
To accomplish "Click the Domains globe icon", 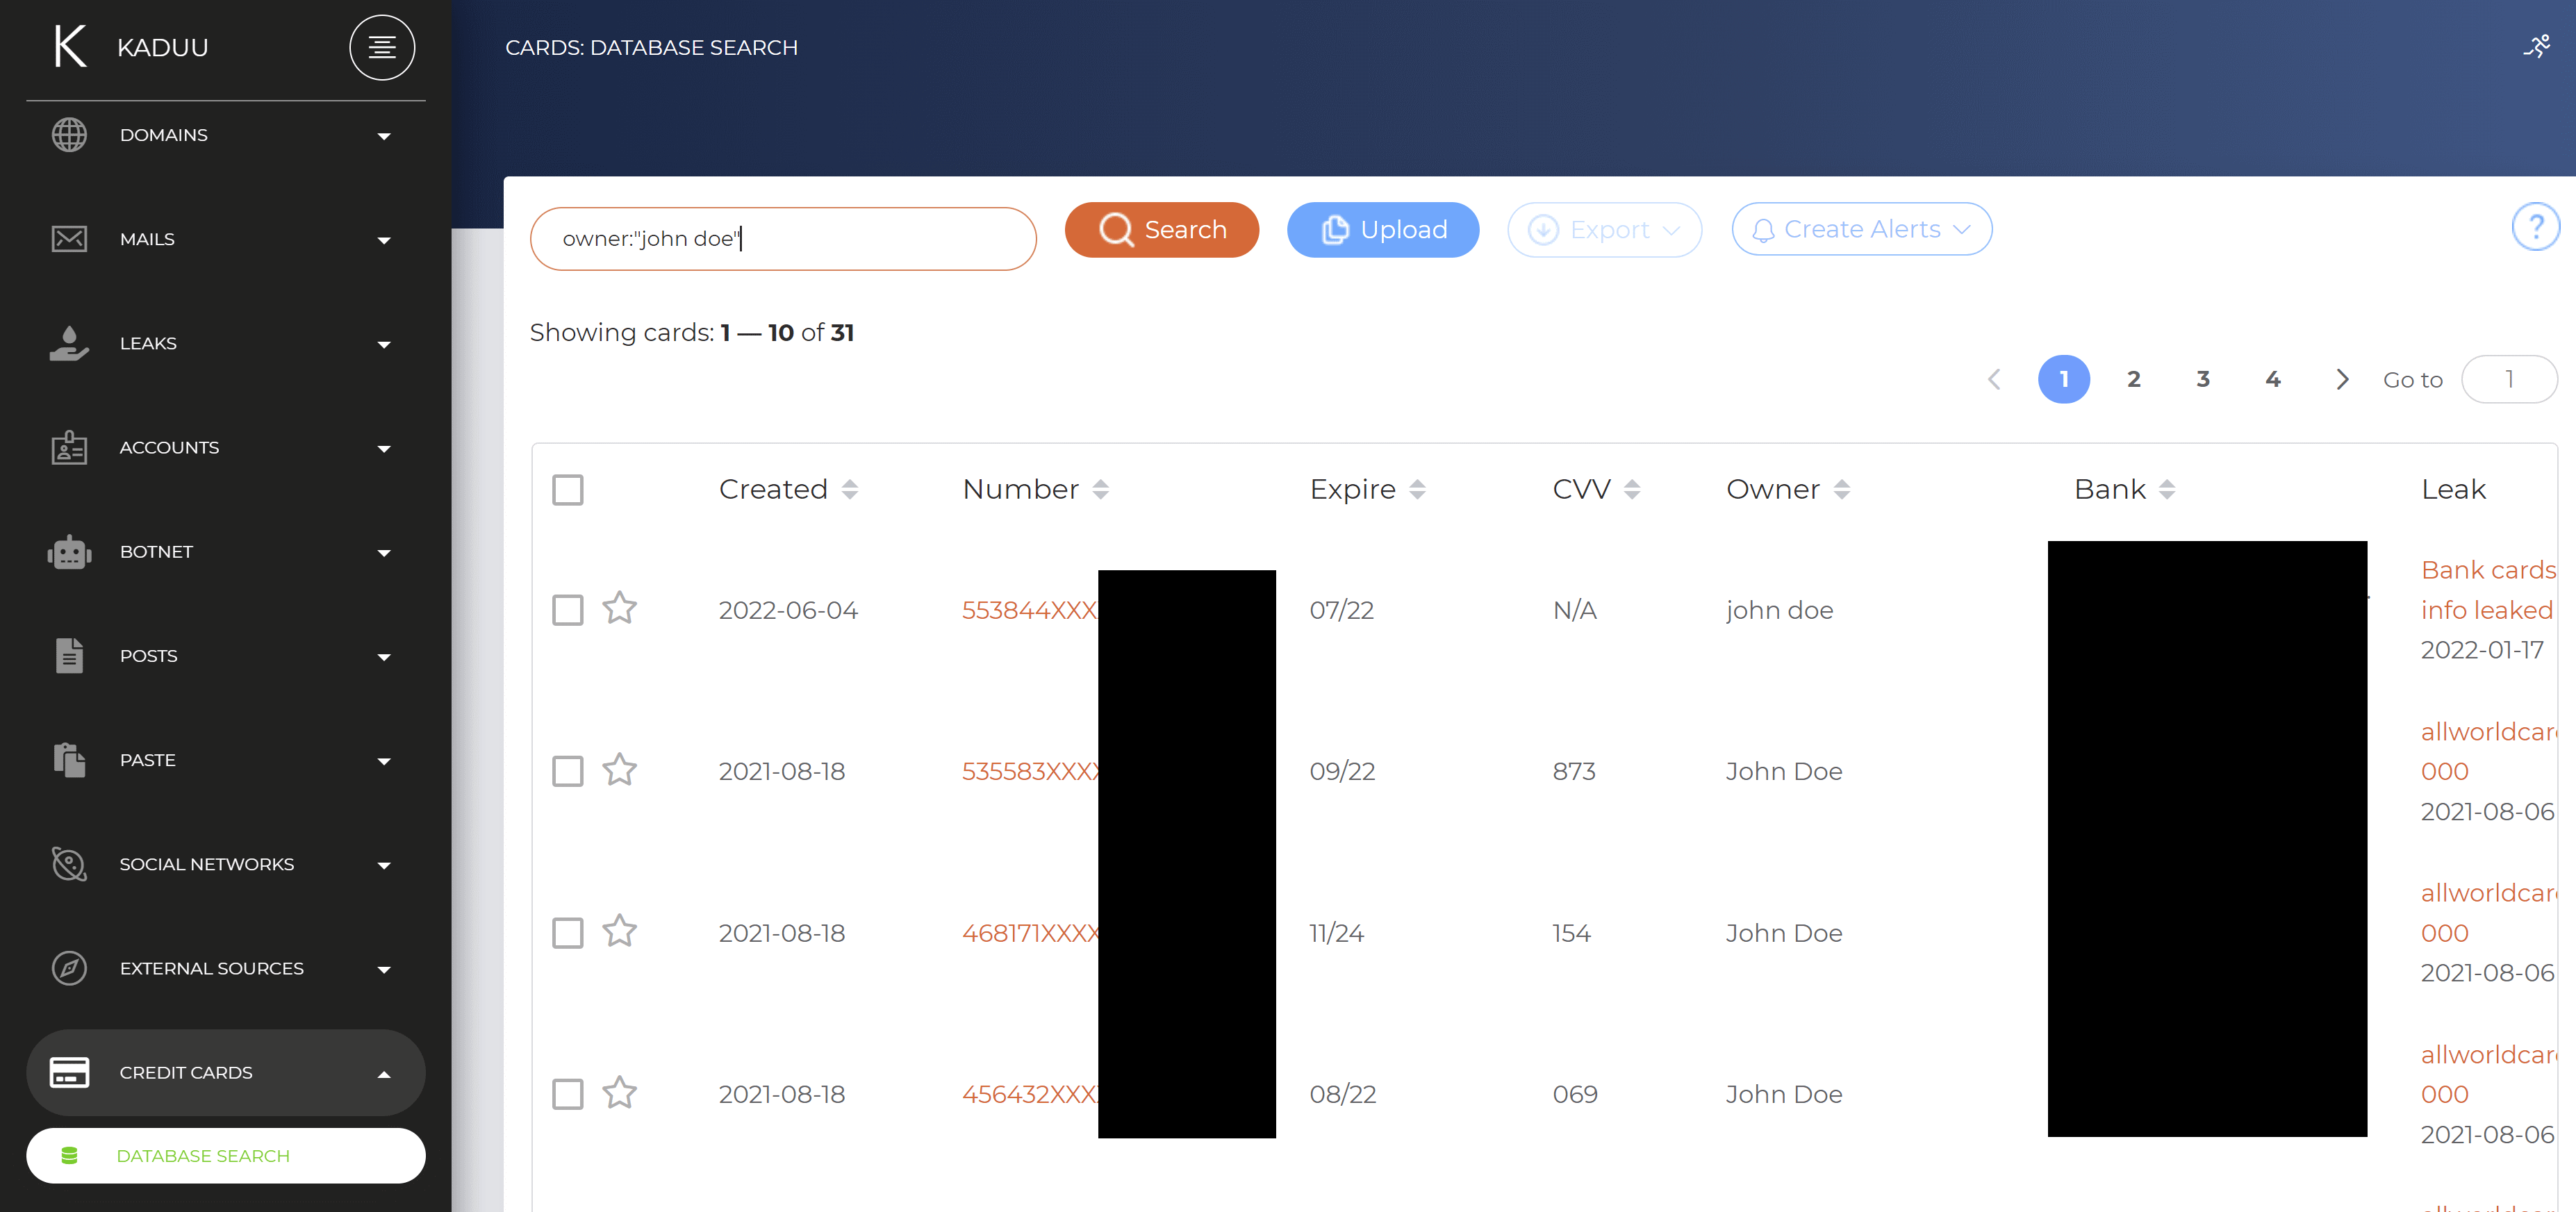I will tap(69, 135).
